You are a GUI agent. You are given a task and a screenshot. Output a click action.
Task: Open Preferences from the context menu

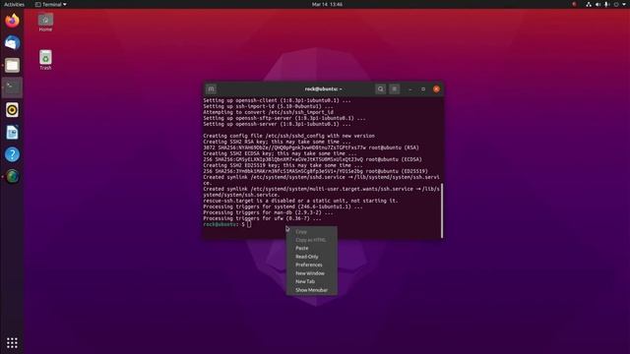312,265
